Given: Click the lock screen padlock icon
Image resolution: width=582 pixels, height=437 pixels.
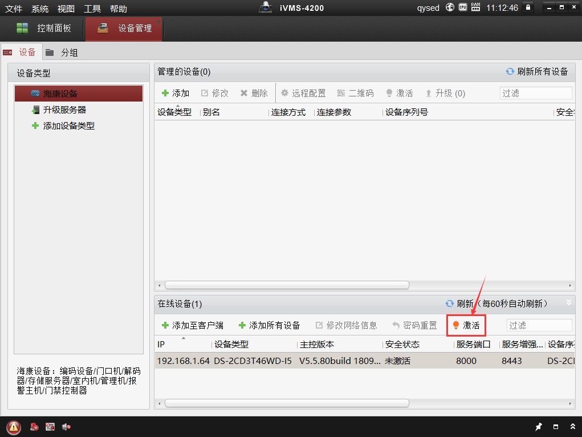Looking at the screenshot, I should tap(528, 8).
